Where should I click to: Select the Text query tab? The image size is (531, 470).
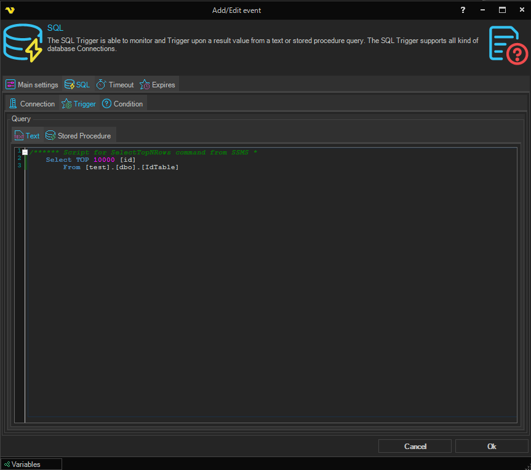coord(27,136)
